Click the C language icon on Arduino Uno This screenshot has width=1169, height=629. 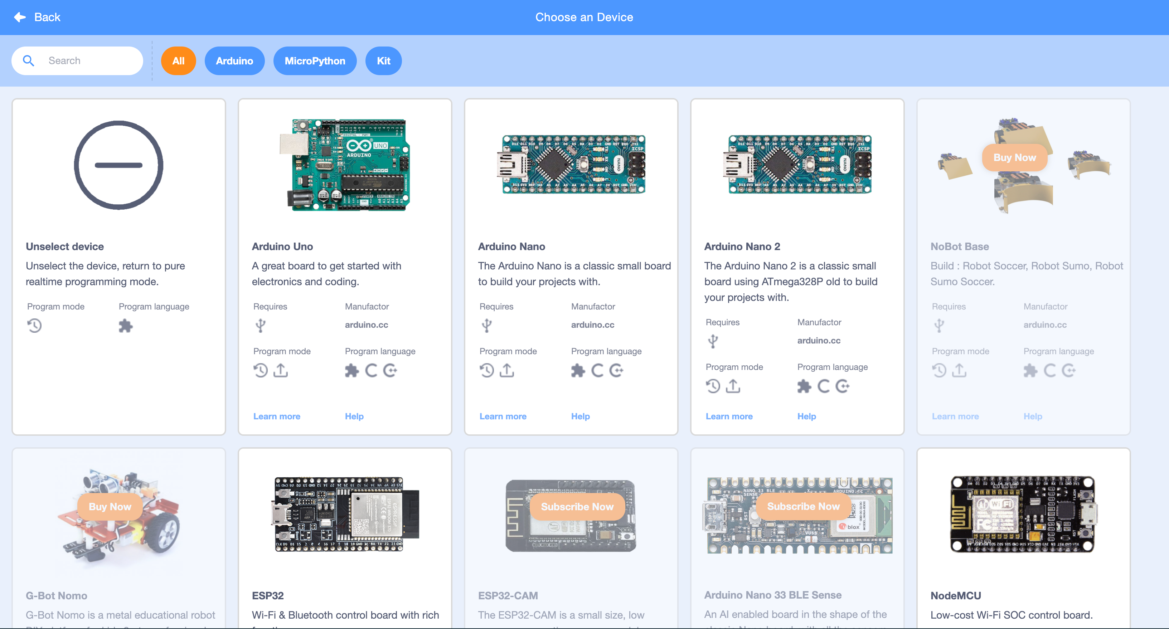point(371,371)
